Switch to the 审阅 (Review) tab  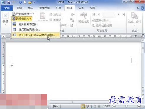click(x=81, y=8)
